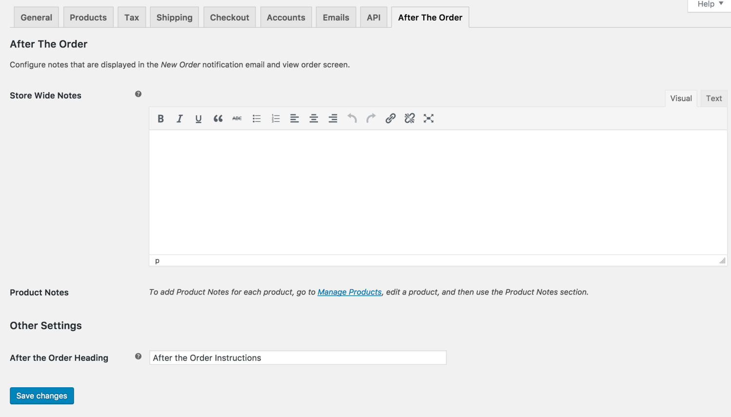Insert a hyperlink in the editor

(390, 118)
